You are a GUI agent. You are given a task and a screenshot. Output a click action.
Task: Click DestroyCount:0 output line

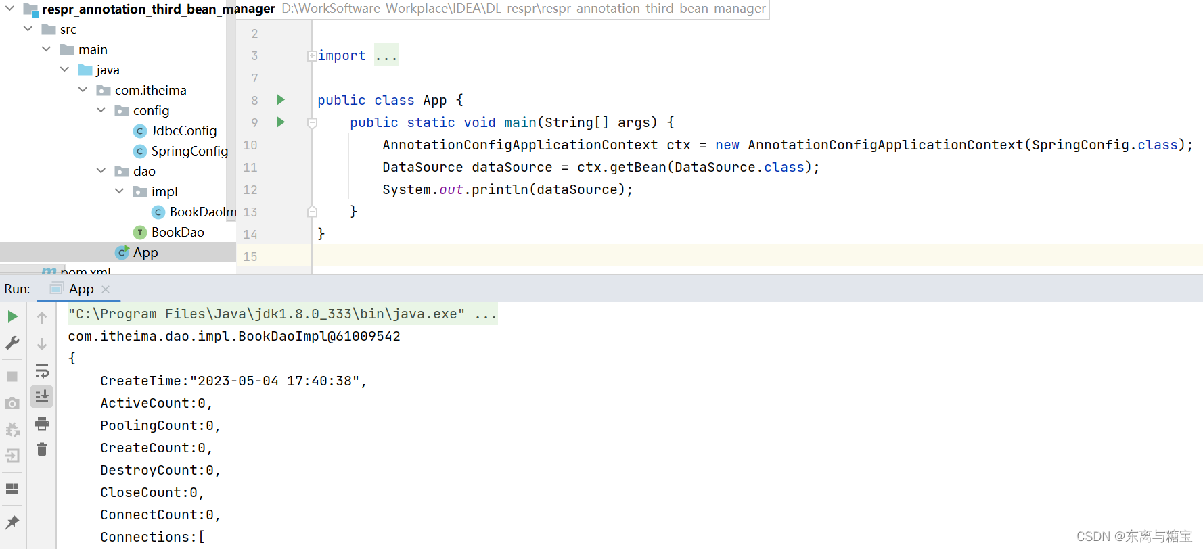(x=160, y=470)
